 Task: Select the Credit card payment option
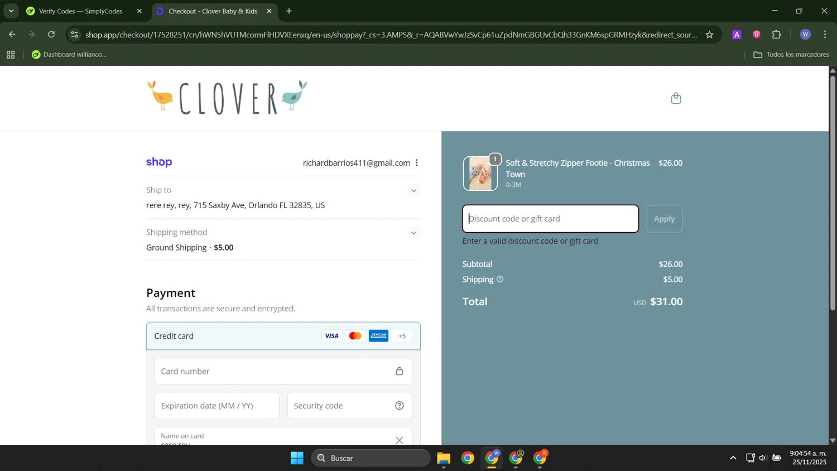click(283, 336)
